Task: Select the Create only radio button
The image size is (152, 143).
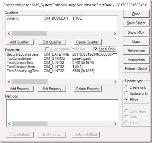Action: coord(126,87)
